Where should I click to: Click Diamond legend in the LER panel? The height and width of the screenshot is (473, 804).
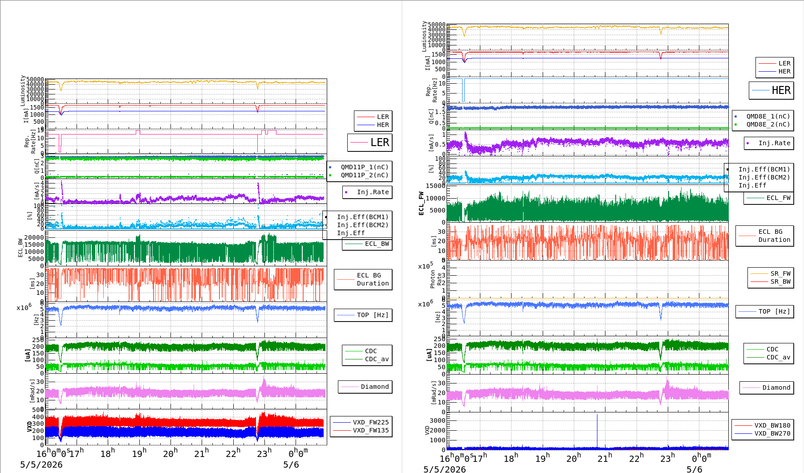pos(365,387)
